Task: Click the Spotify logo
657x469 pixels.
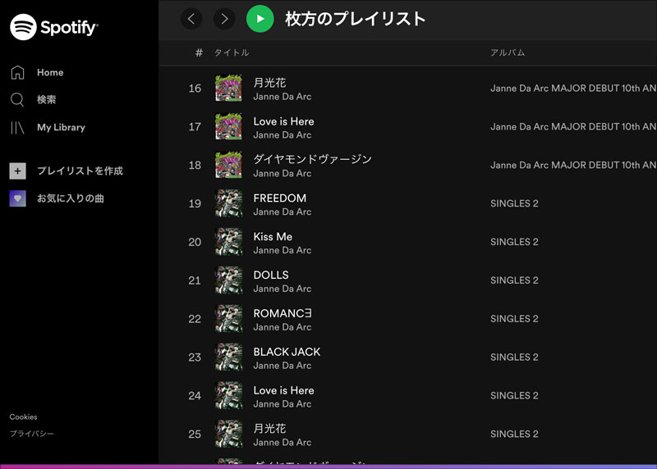Action: pyautogui.click(x=54, y=27)
